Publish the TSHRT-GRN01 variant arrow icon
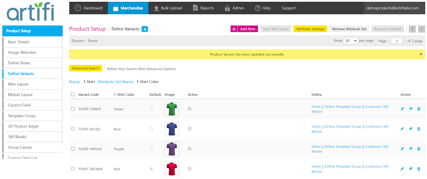 click(x=411, y=109)
